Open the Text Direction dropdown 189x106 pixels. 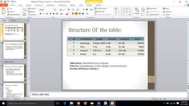[x=101, y=9]
